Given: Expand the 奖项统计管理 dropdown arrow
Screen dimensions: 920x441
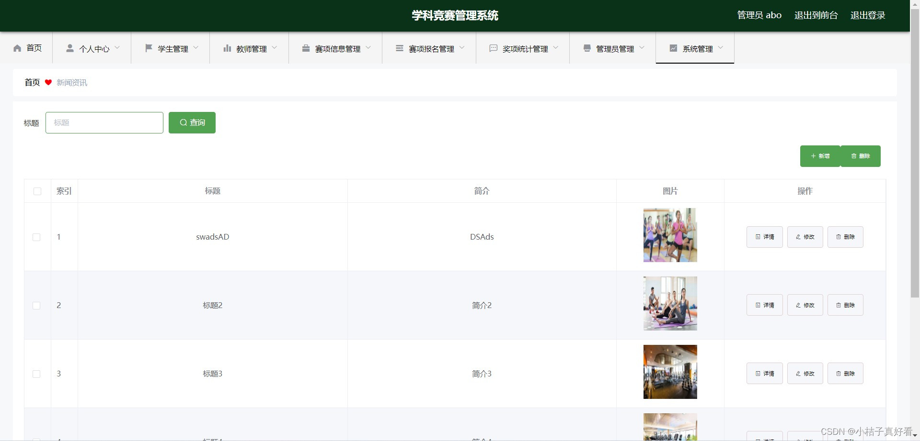Looking at the screenshot, I should click(556, 48).
